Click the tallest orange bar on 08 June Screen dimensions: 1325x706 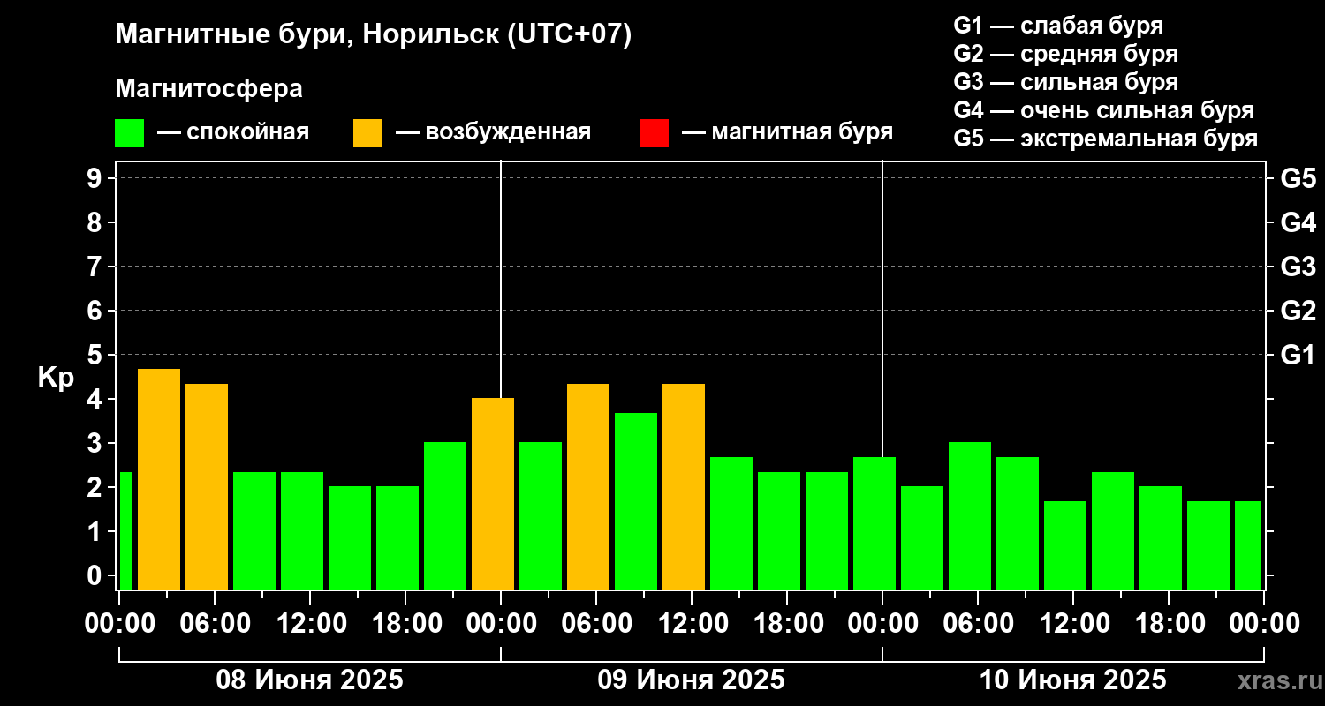click(x=159, y=479)
